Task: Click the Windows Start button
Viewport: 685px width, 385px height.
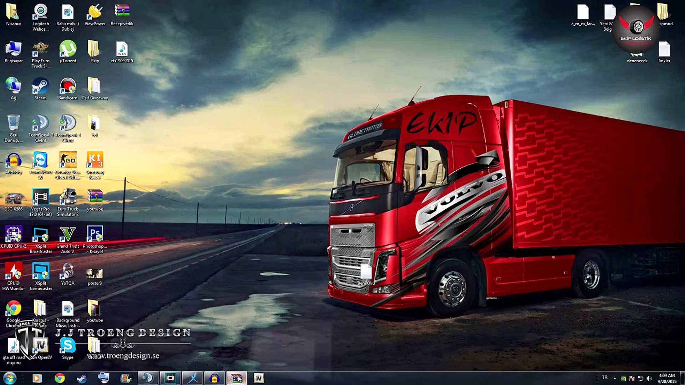Action: click(10, 378)
